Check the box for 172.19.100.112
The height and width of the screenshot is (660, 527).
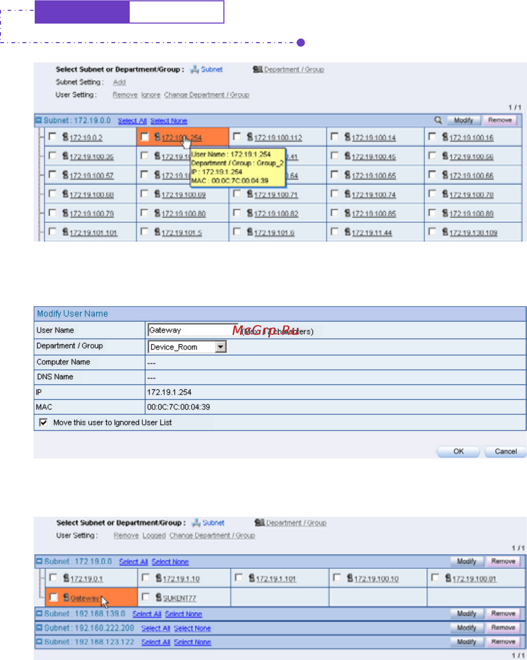(x=237, y=136)
